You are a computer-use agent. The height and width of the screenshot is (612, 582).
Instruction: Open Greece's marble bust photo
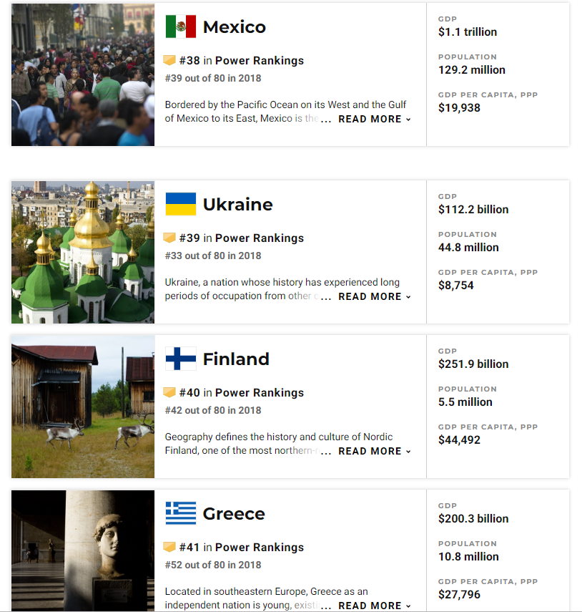[x=83, y=550]
